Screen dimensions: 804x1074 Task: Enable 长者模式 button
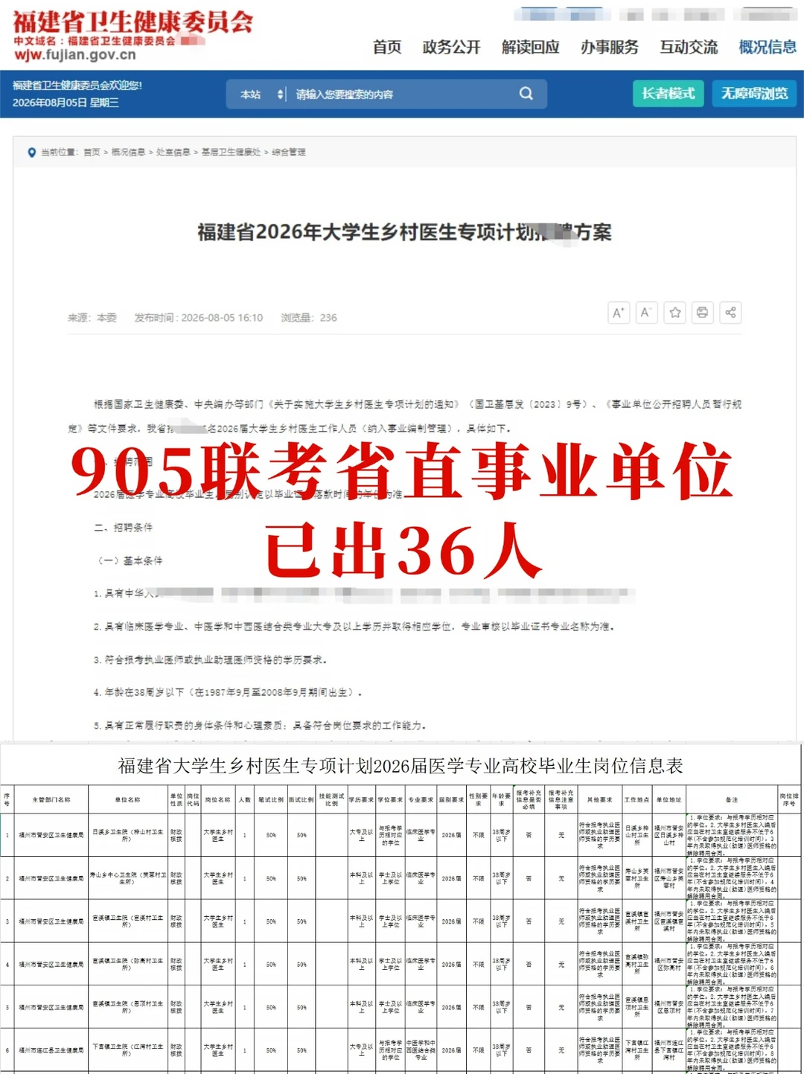click(x=668, y=93)
